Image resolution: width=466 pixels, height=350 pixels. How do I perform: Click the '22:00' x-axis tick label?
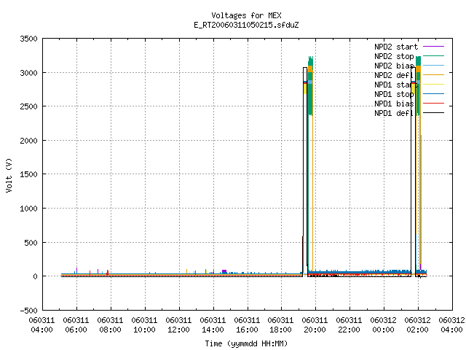click(x=349, y=330)
